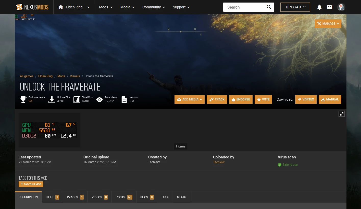
Task: Click the Nexus Mods logo
Action: 32,7
